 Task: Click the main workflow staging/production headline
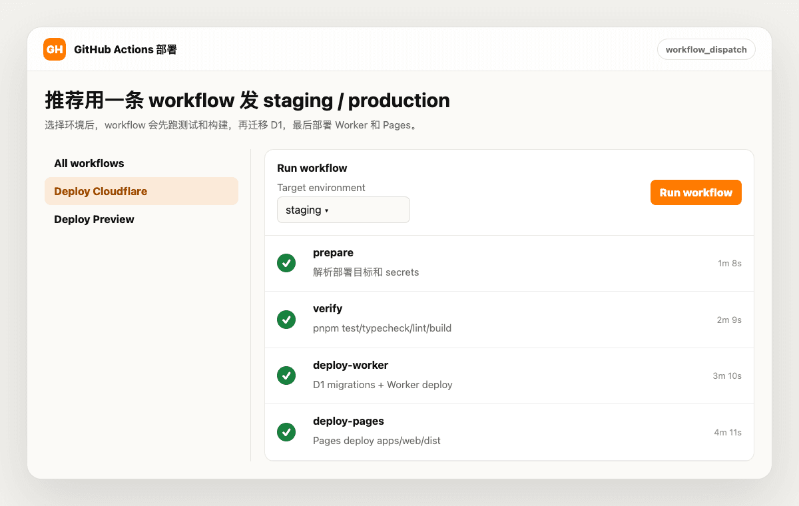tap(248, 101)
